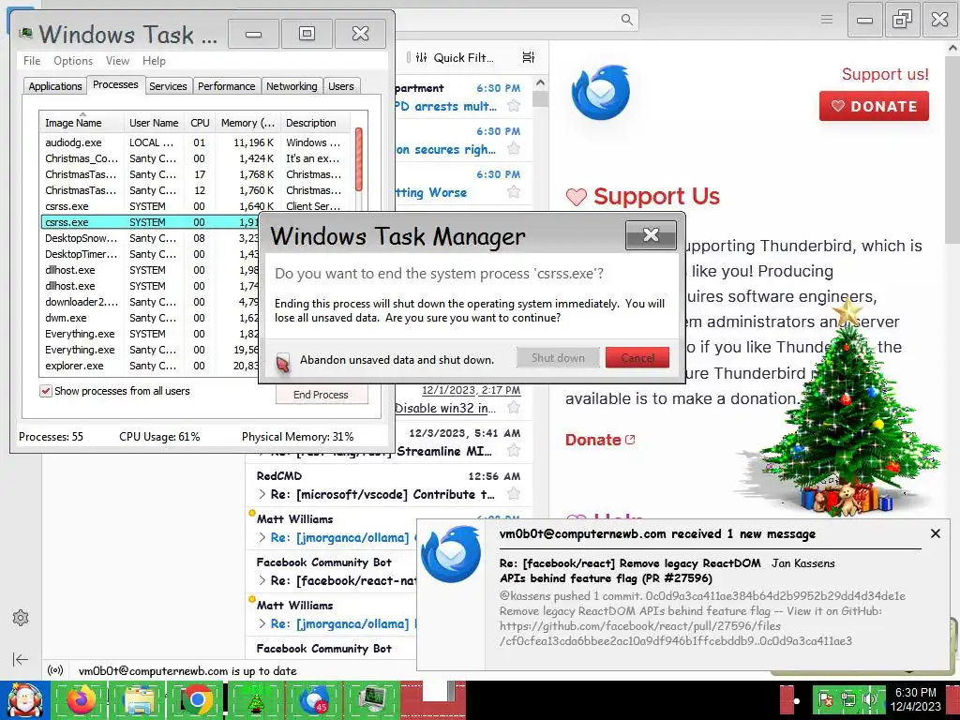Image resolution: width=960 pixels, height=720 pixels.
Task: Dismiss the new message notification
Action: click(x=935, y=533)
